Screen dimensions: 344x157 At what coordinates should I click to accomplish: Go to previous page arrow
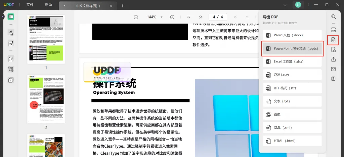(x=201, y=17)
